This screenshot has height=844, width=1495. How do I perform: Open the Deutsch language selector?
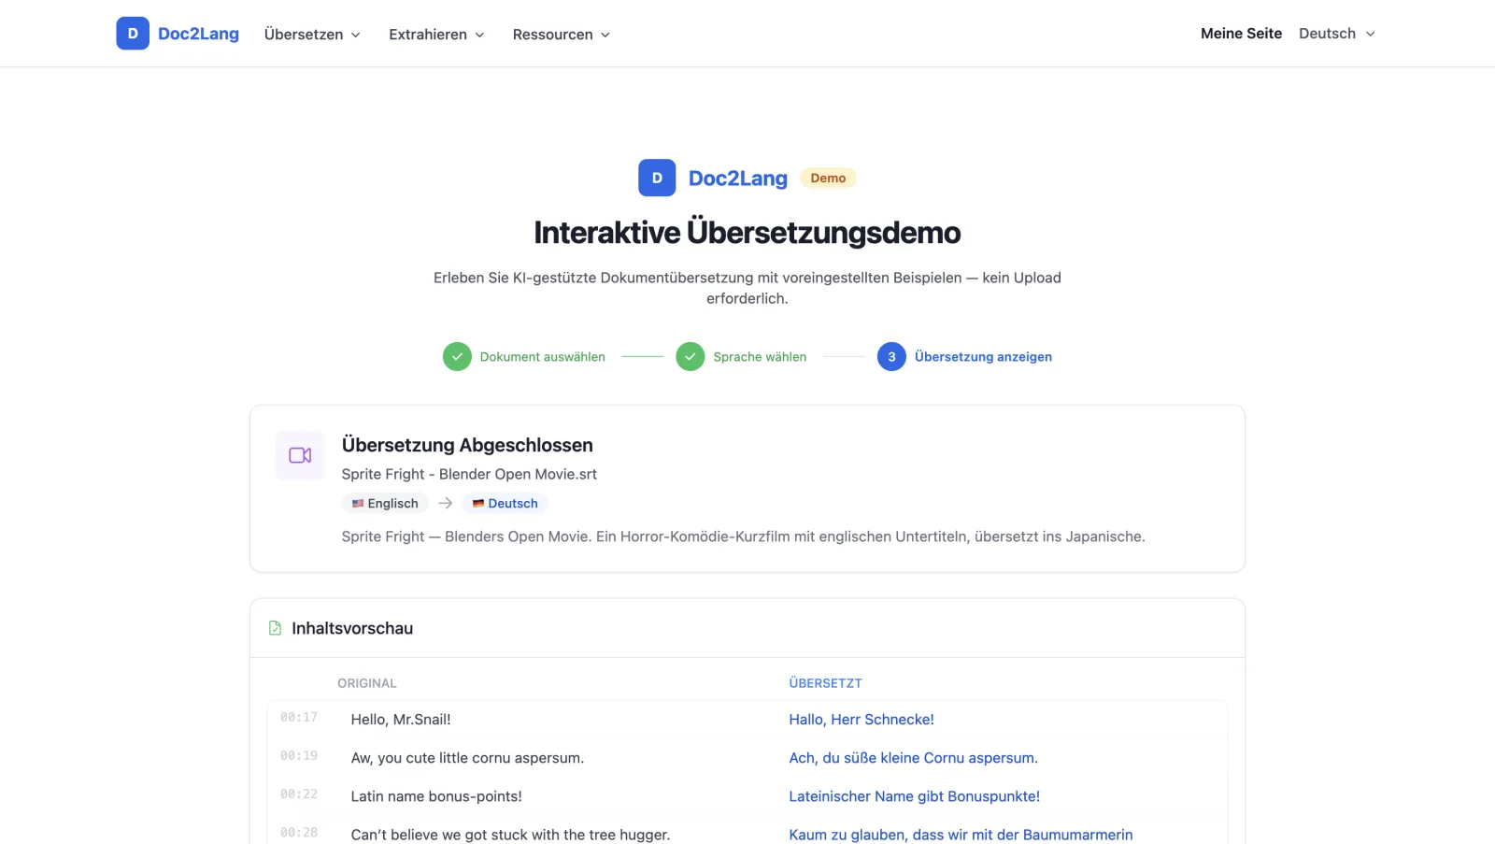click(1337, 34)
